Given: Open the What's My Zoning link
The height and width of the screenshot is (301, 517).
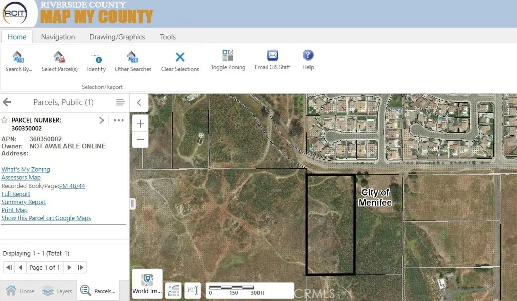Looking at the screenshot, I should point(26,169).
